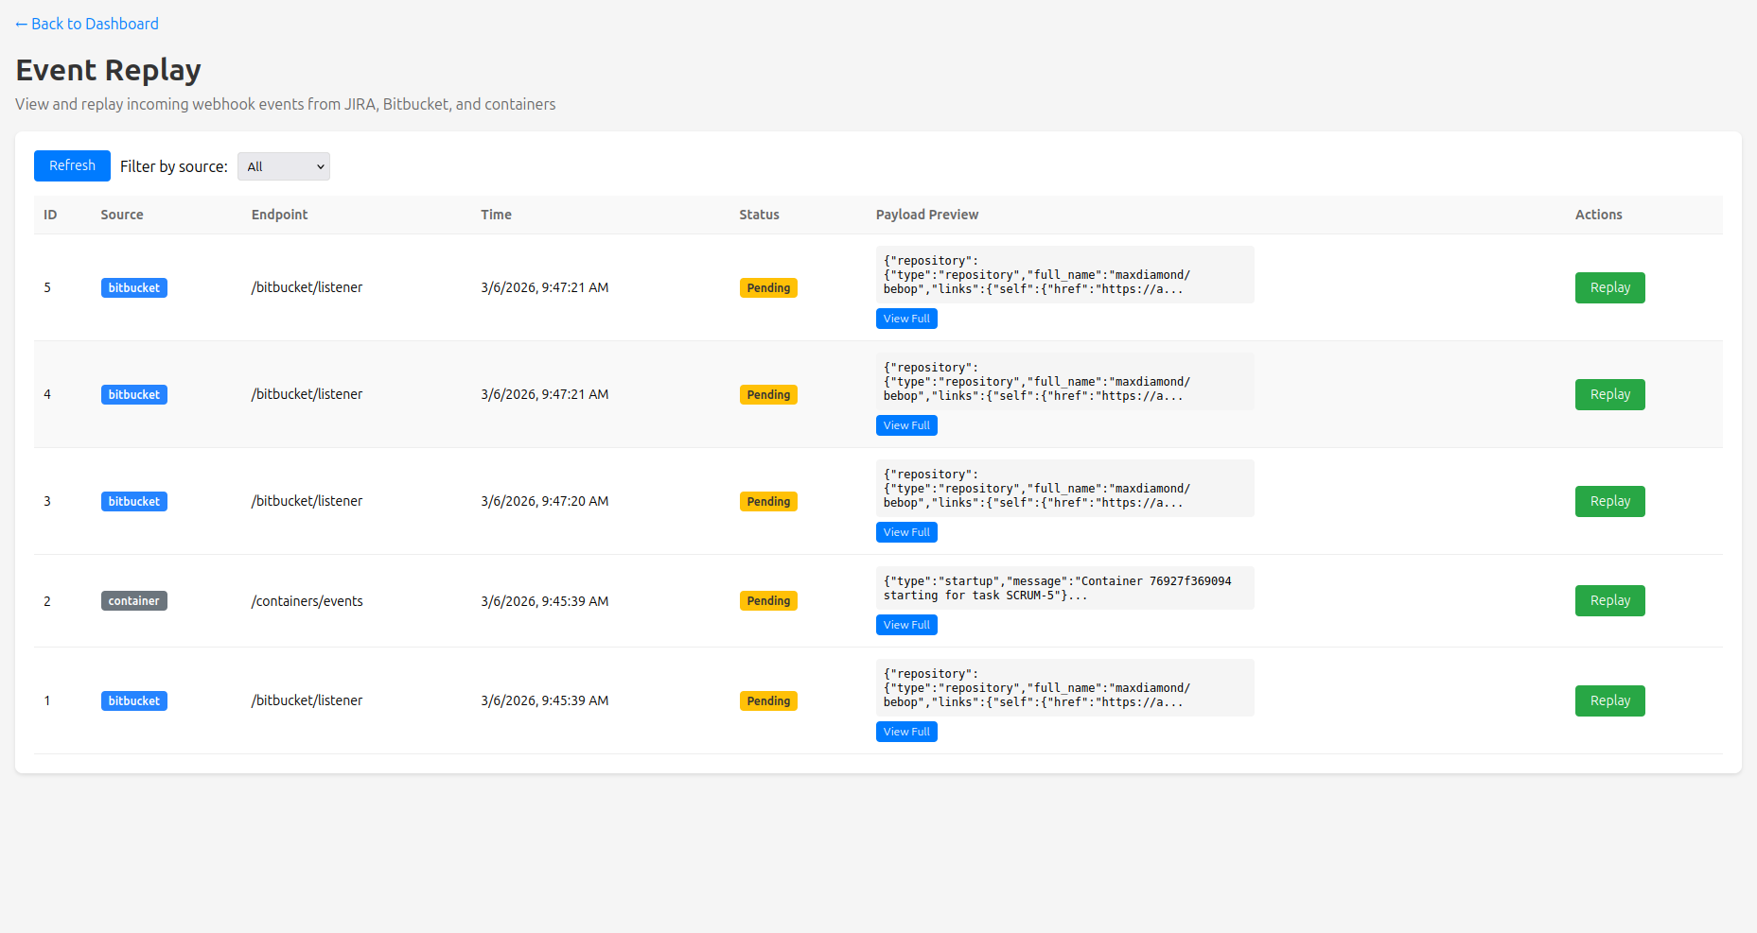Click the bitbucket badge on event 3
The height and width of the screenshot is (933, 1757).
[133, 501]
